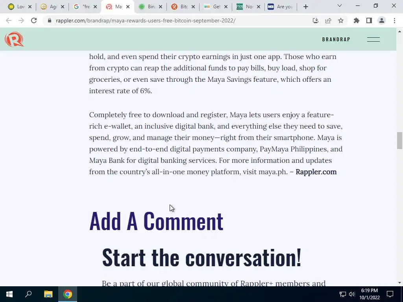Click the 'Add A Comment' heading

point(156,221)
